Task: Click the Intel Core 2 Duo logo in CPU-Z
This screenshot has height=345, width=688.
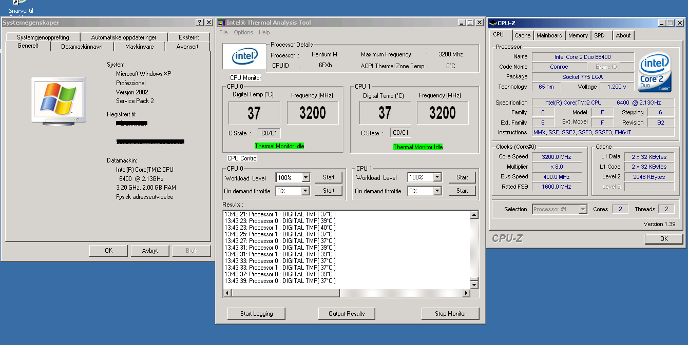Action: point(655,72)
